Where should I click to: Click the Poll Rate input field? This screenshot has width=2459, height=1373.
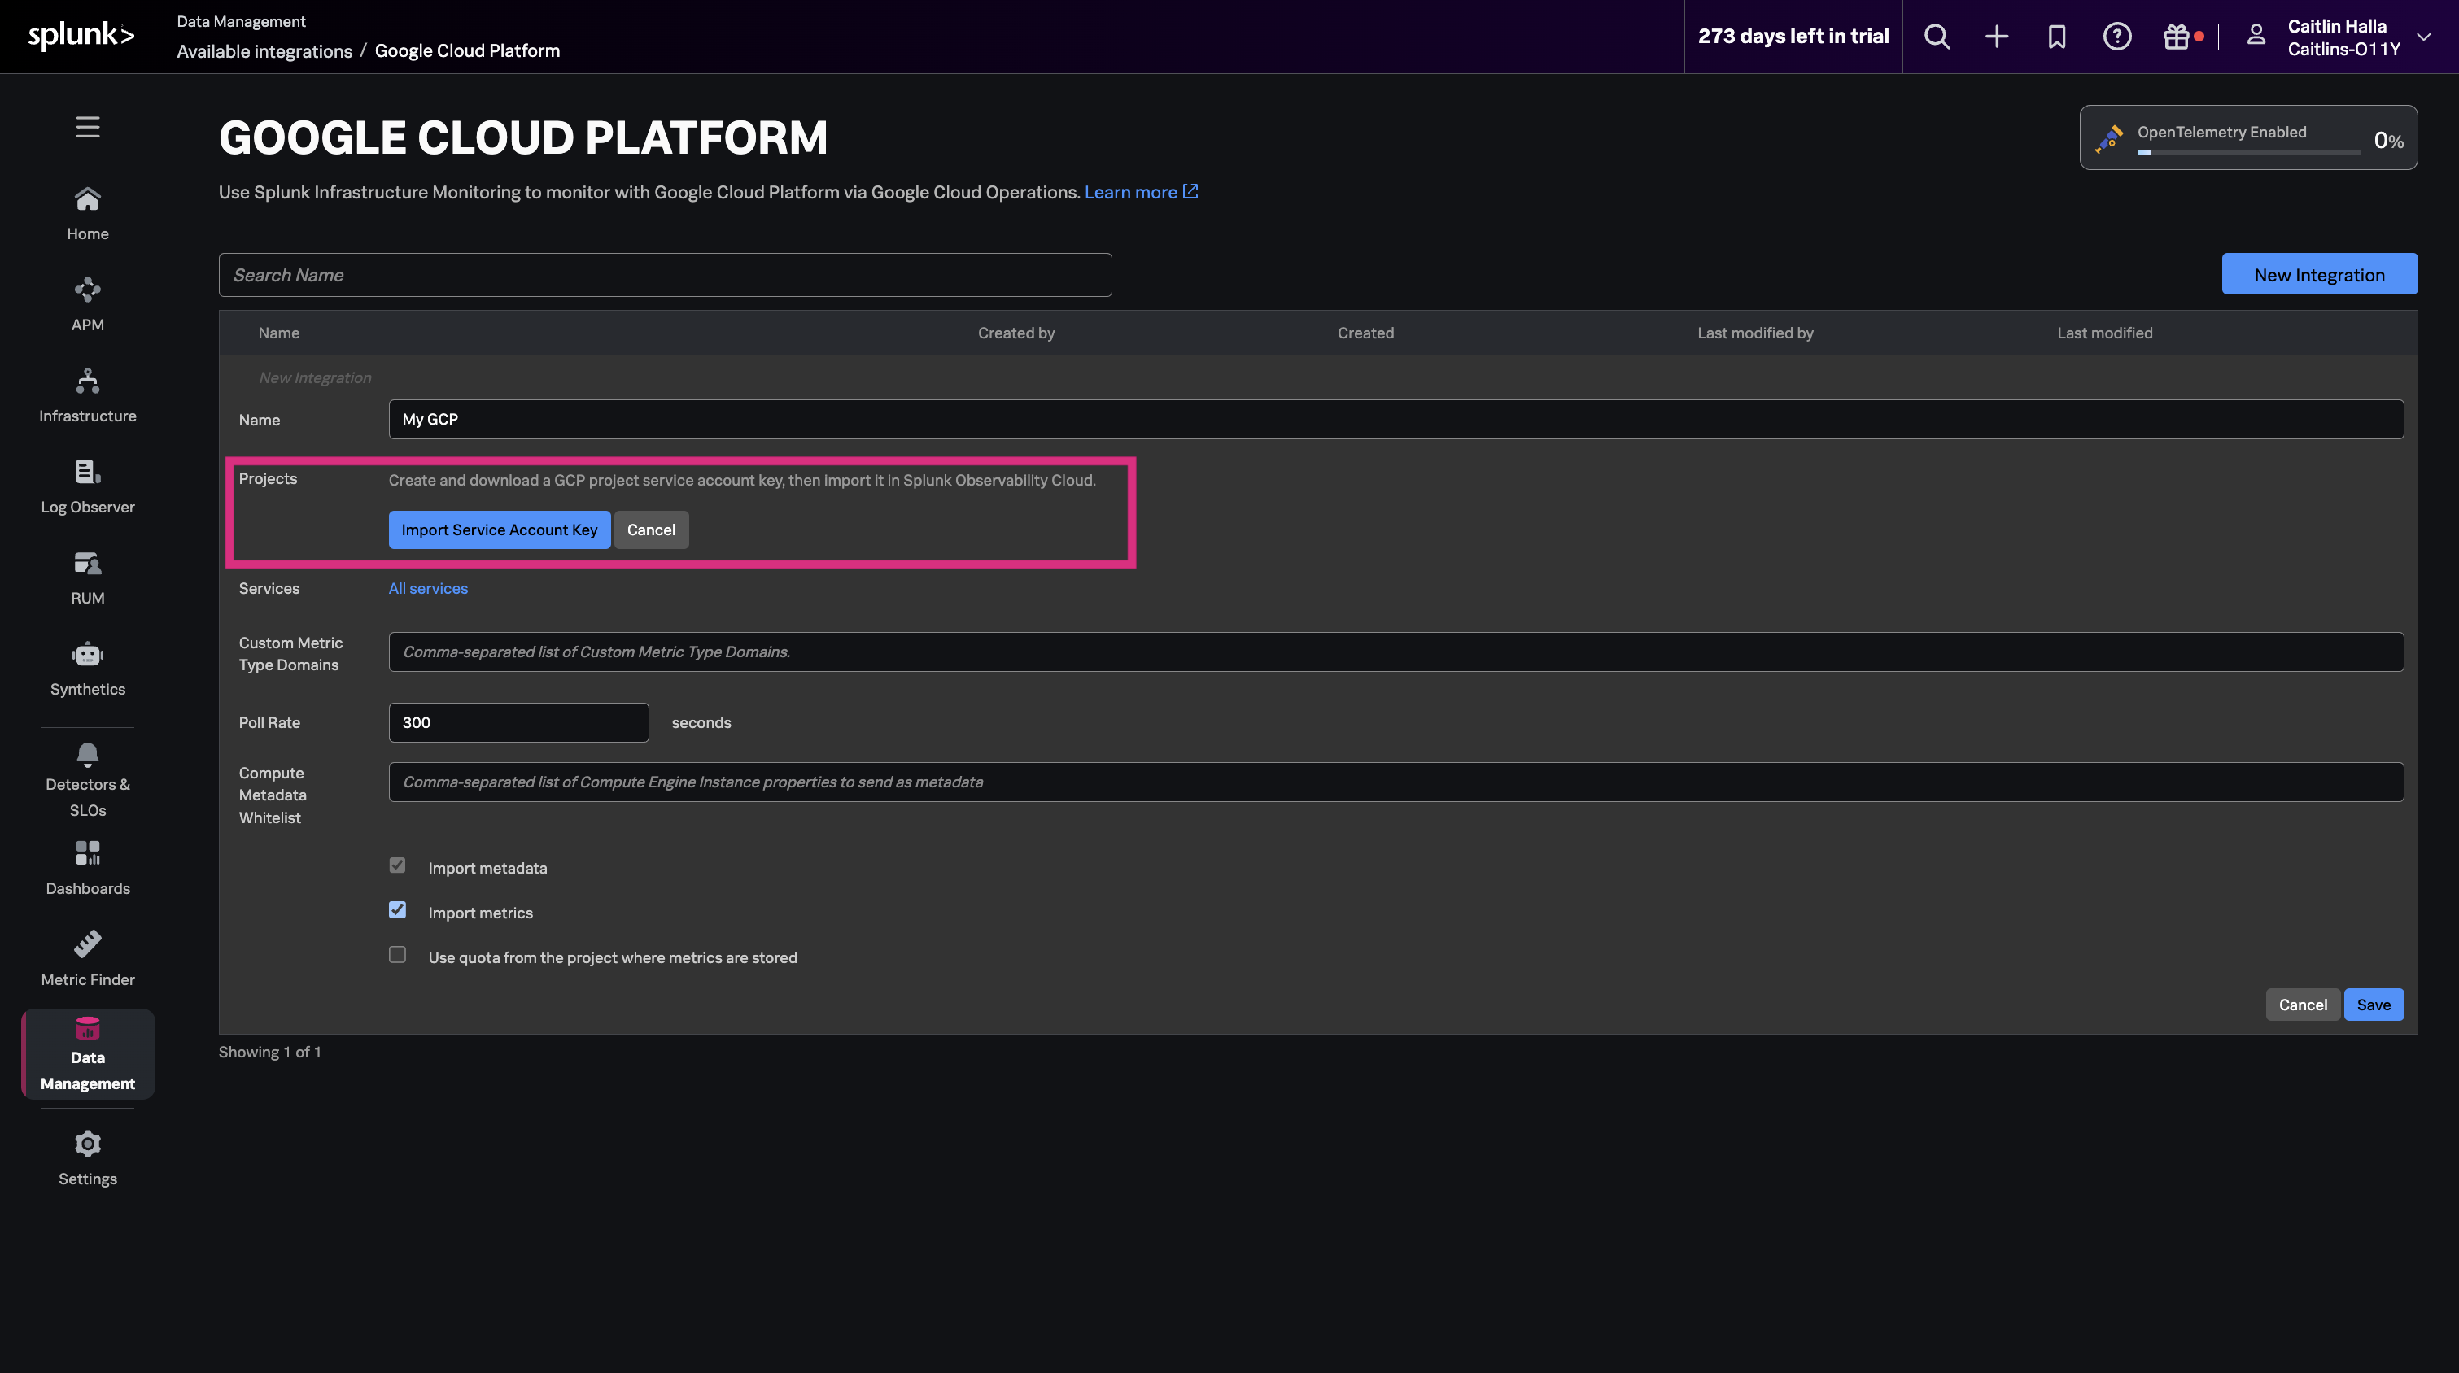point(518,722)
